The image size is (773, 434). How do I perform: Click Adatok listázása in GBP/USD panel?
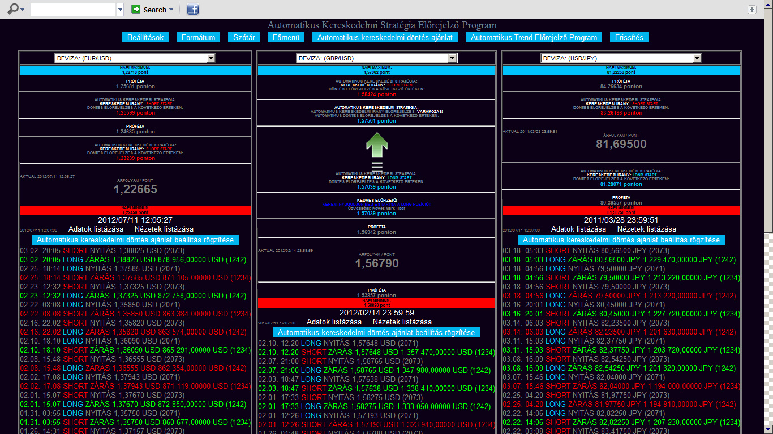[x=334, y=322]
